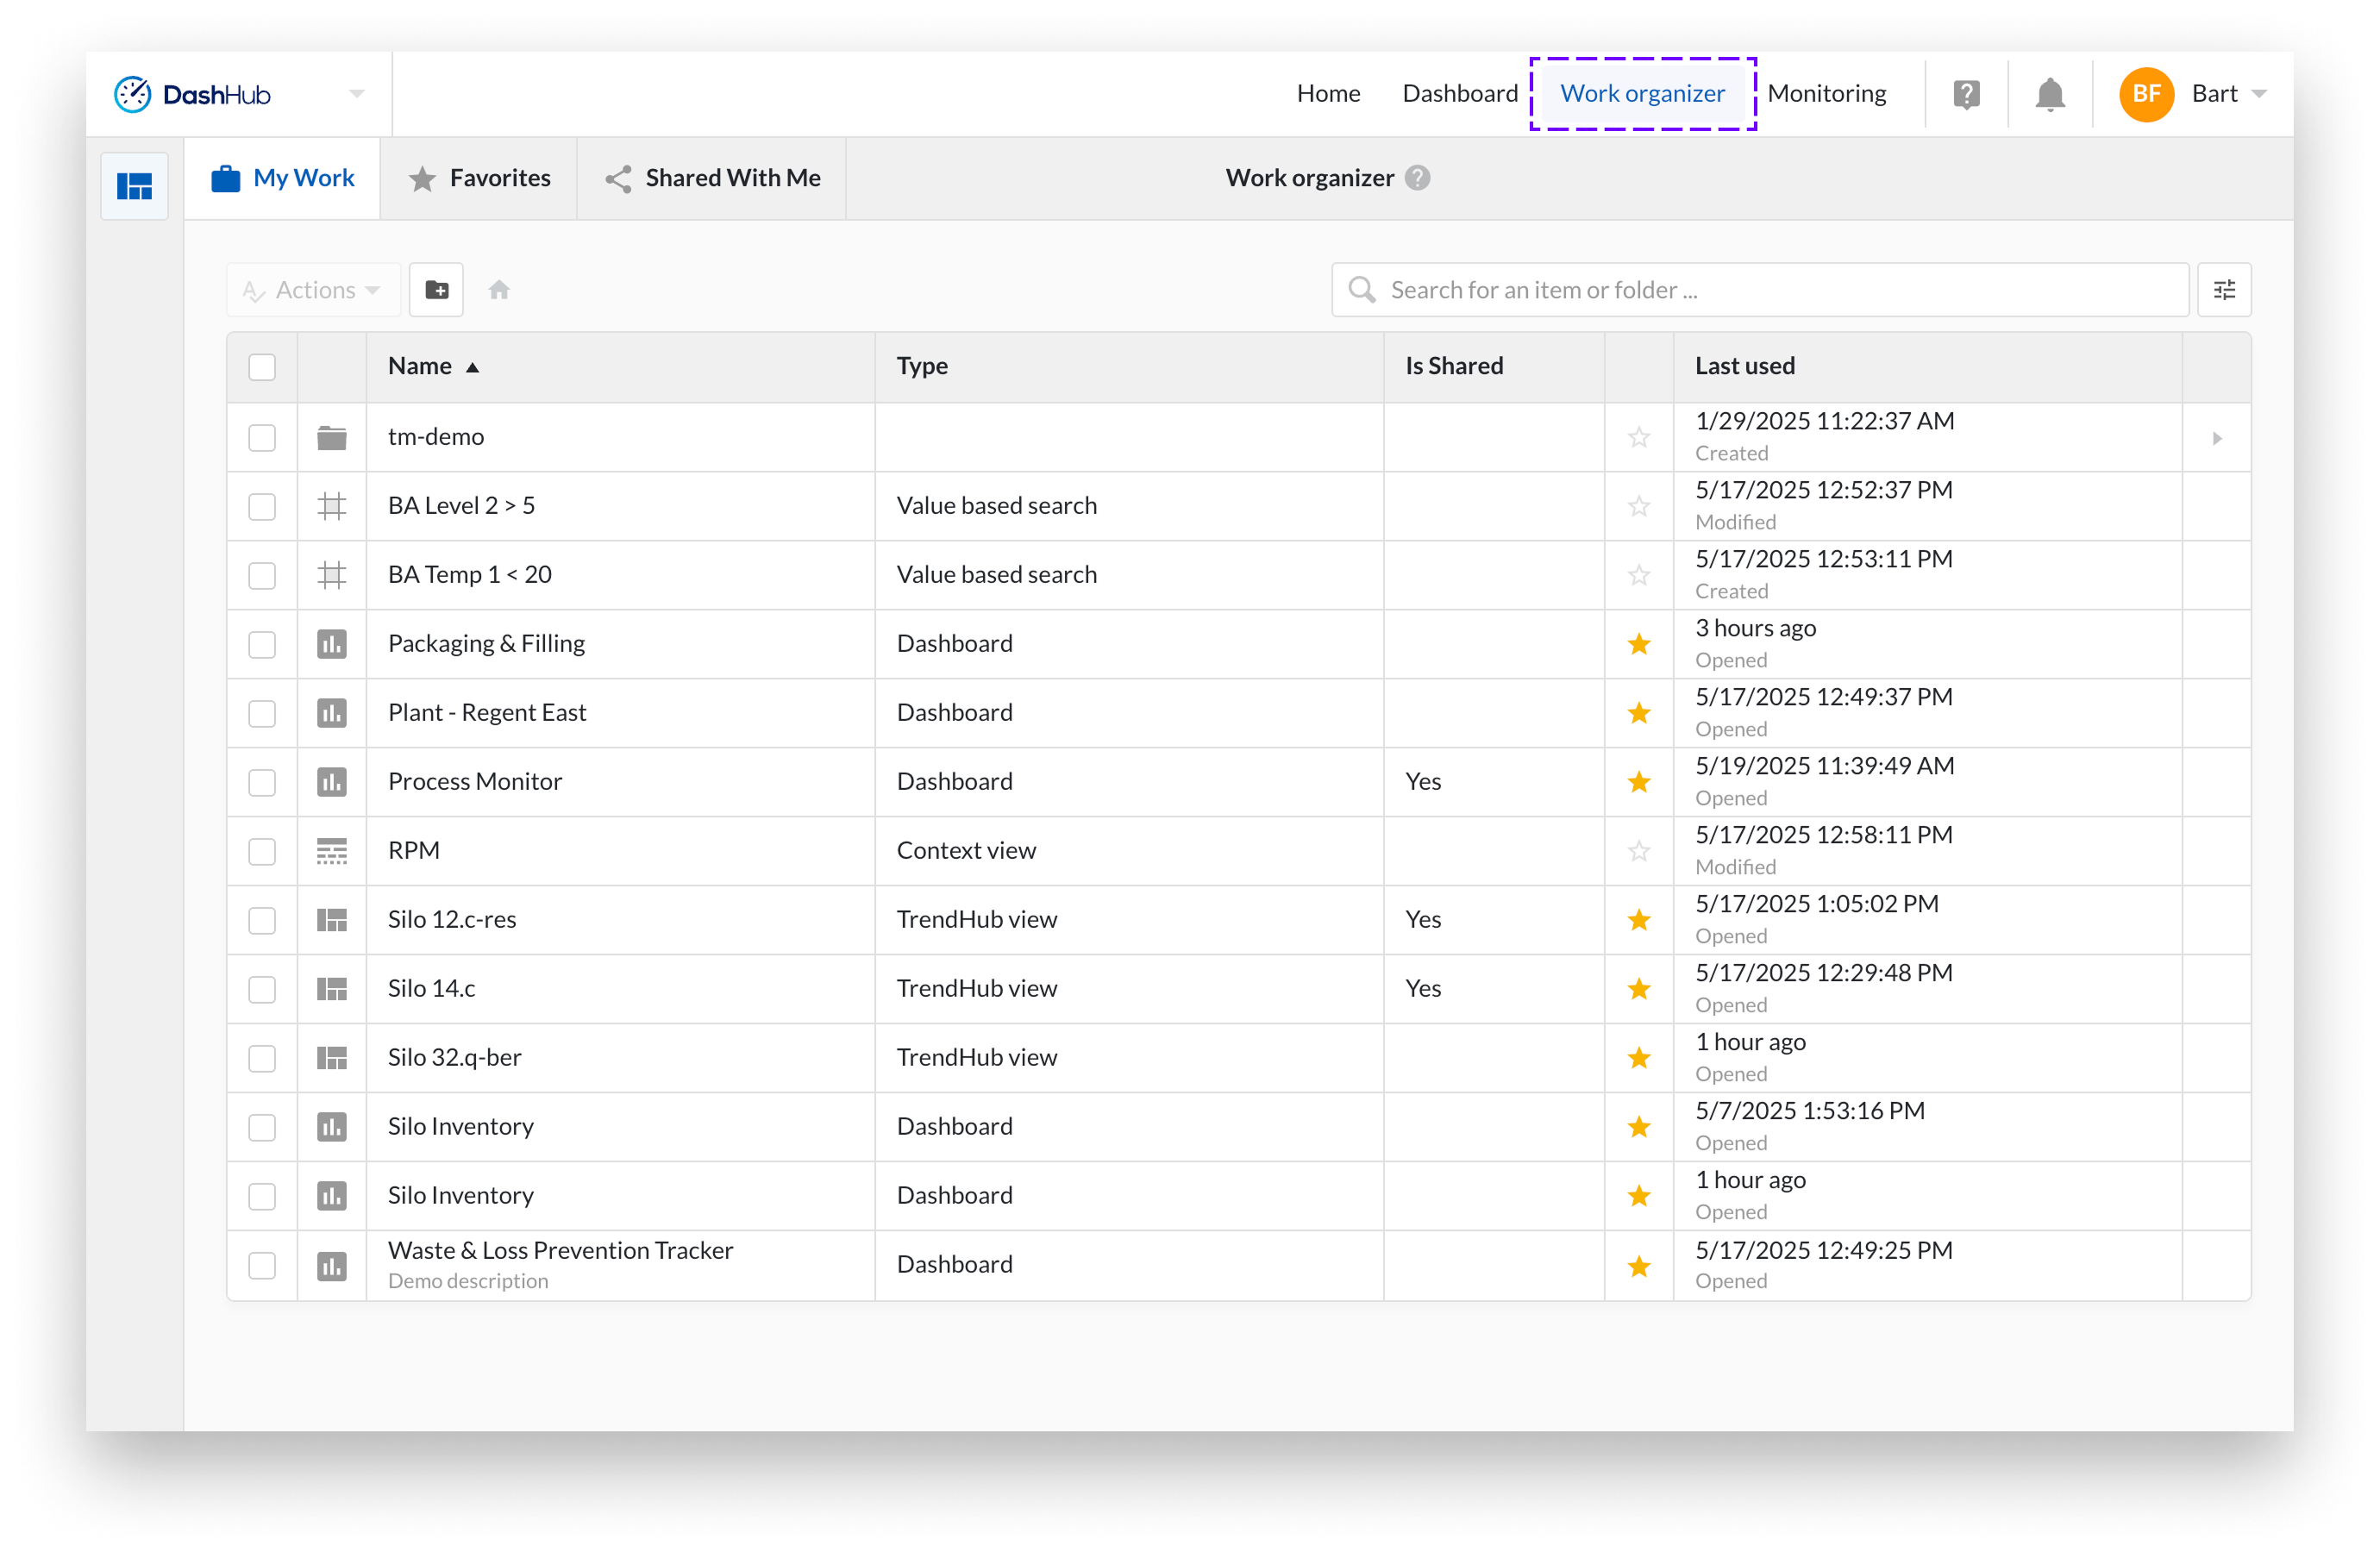Open the Actions dropdown
Screen dimensions: 2380x1552
(312, 290)
